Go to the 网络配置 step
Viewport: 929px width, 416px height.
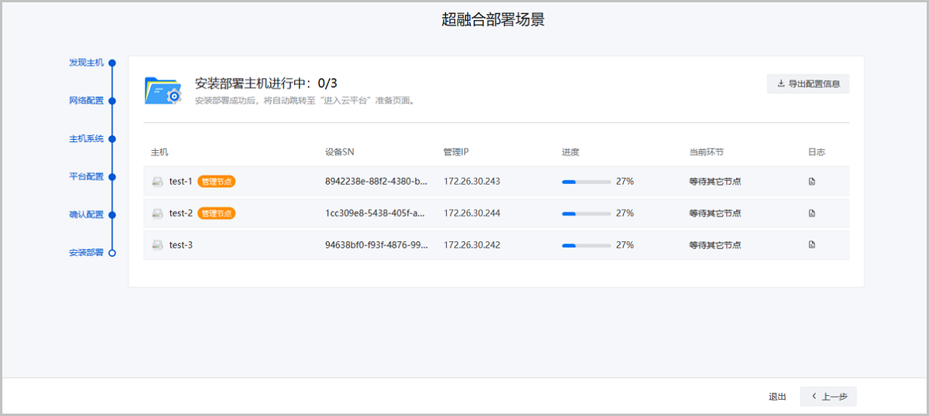point(86,101)
